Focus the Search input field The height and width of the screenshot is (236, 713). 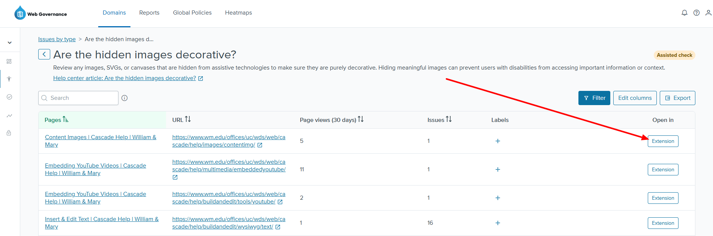(78, 98)
